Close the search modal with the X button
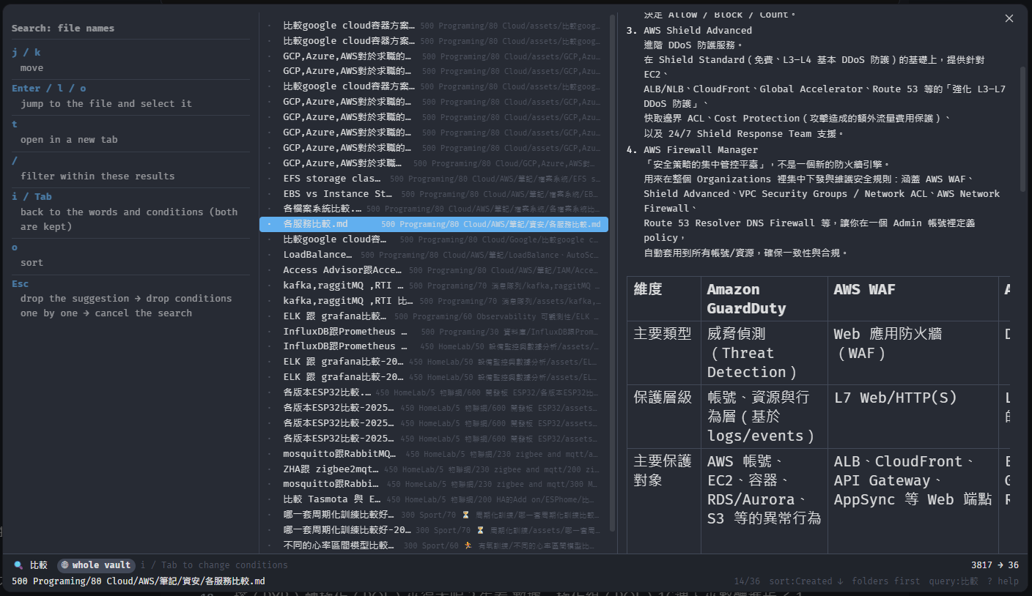 (1009, 18)
